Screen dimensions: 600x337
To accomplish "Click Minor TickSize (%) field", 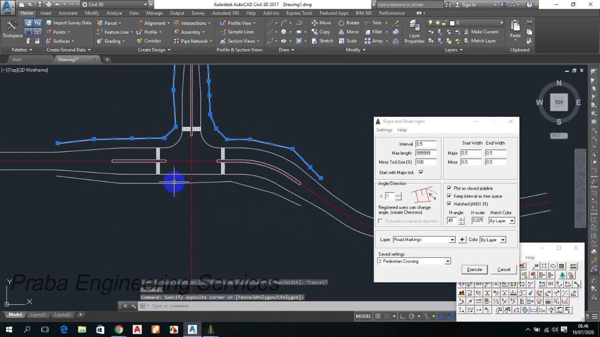I will coord(426,162).
